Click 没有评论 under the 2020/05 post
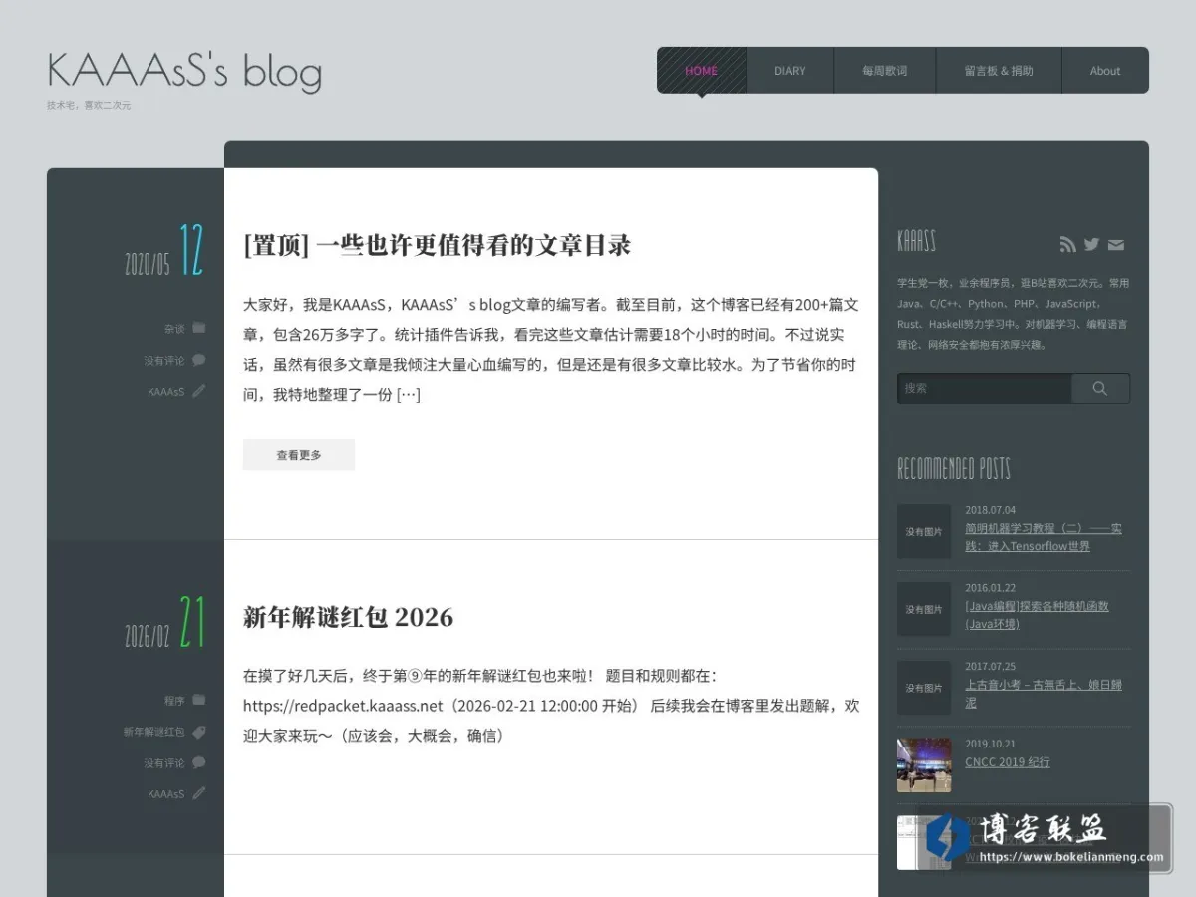The image size is (1196, 897). point(164,361)
